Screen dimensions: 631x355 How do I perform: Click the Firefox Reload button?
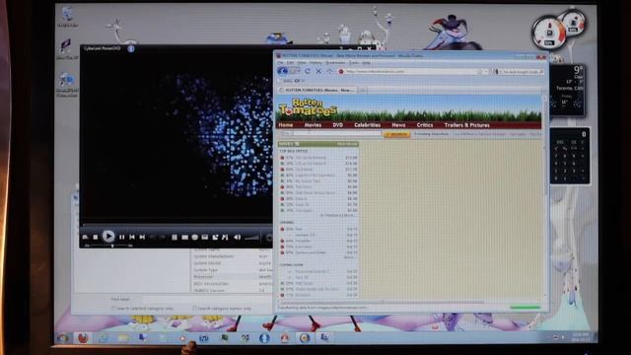pos(308,71)
